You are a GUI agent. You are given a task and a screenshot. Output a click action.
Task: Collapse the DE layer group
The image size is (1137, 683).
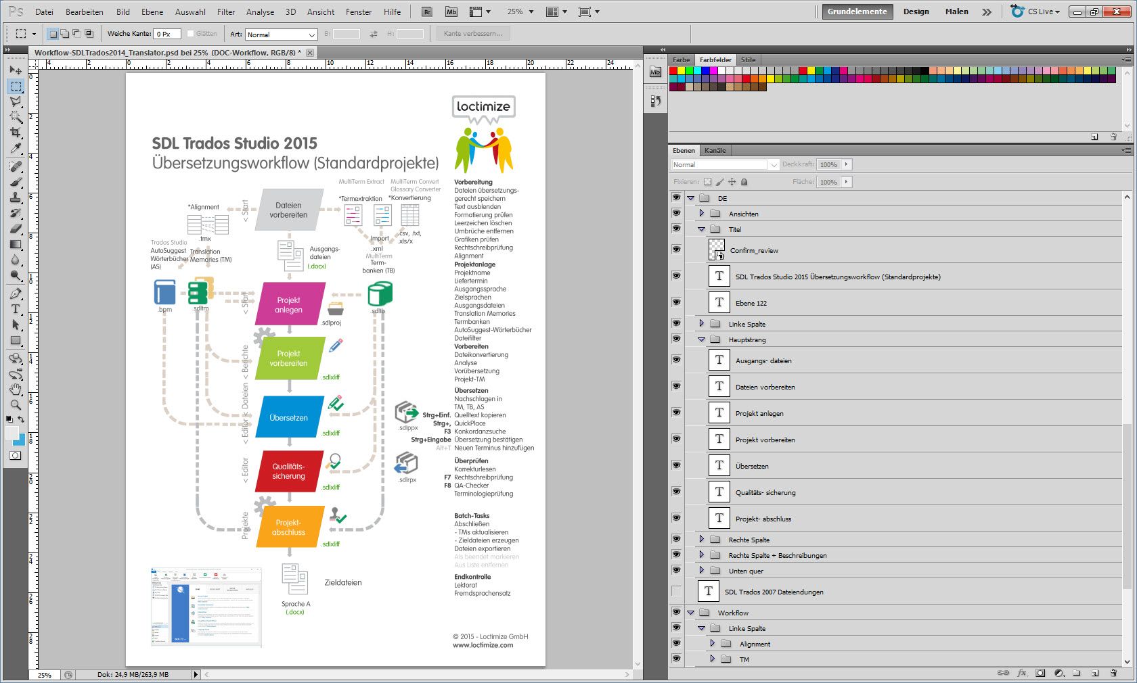point(691,198)
